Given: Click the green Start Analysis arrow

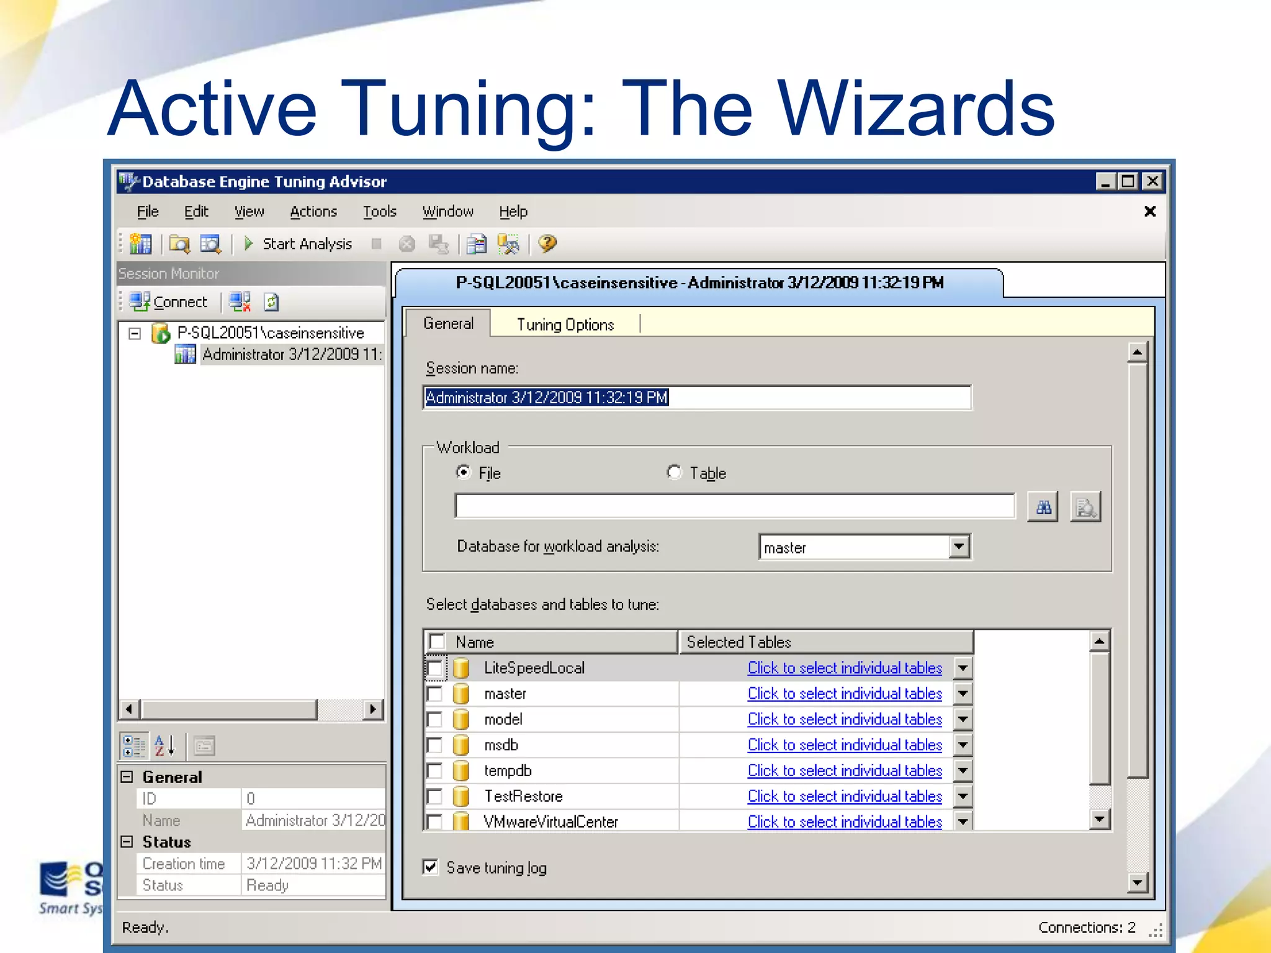Looking at the screenshot, I should click(249, 243).
